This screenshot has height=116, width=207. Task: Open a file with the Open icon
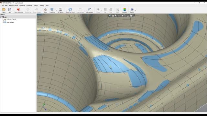pyautogui.click(x=4, y=10)
